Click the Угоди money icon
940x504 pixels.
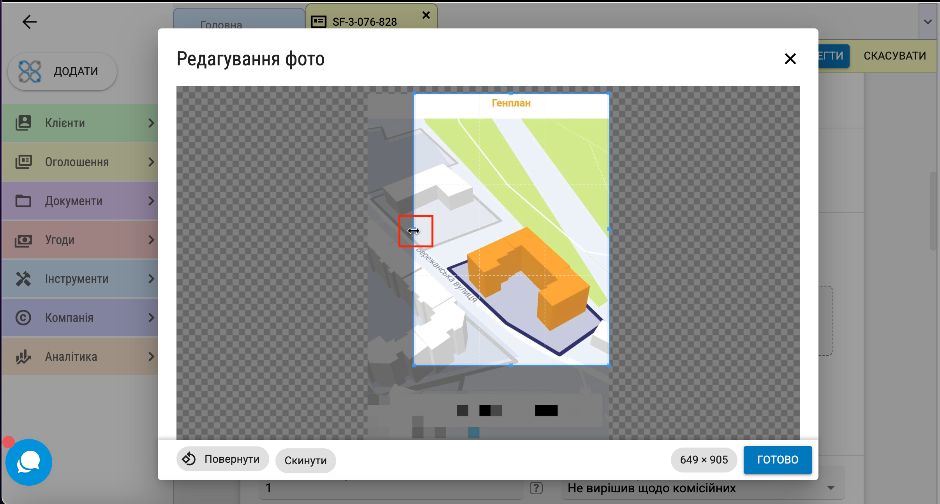tap(23, 240)
